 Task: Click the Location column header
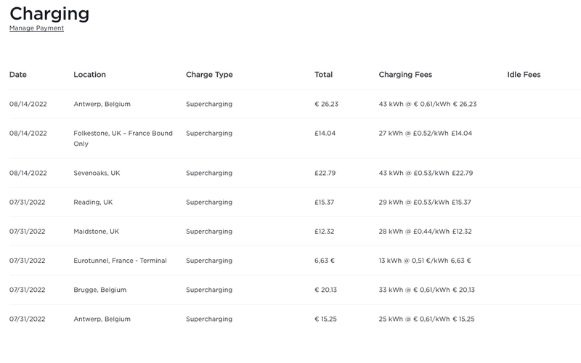(x=89, y=75)
